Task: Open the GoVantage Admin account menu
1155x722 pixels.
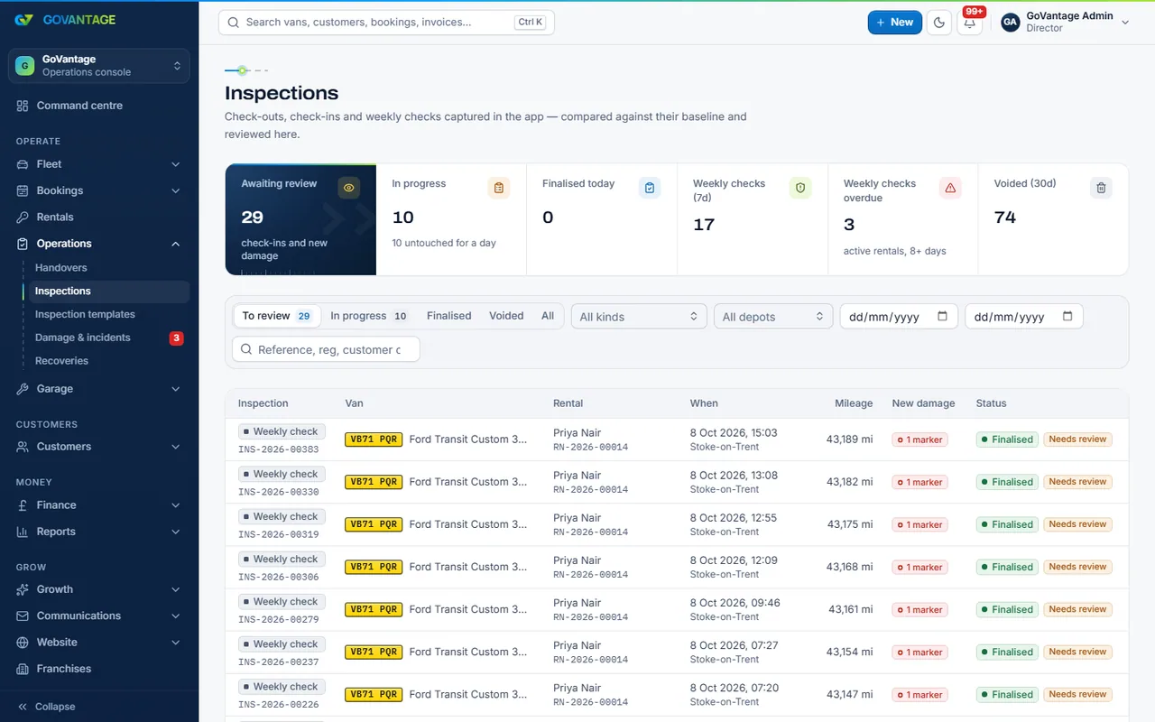Action: [1066, 23]
